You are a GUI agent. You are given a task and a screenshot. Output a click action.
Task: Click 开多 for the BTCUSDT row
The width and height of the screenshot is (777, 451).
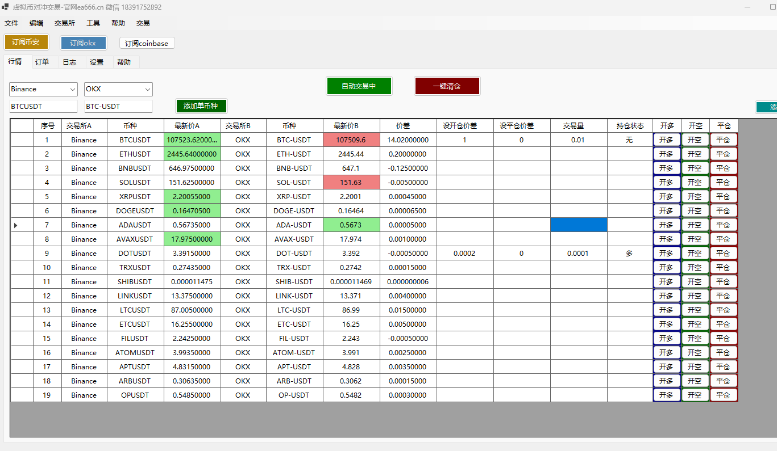pyautogui.click(x=666, y=140)
